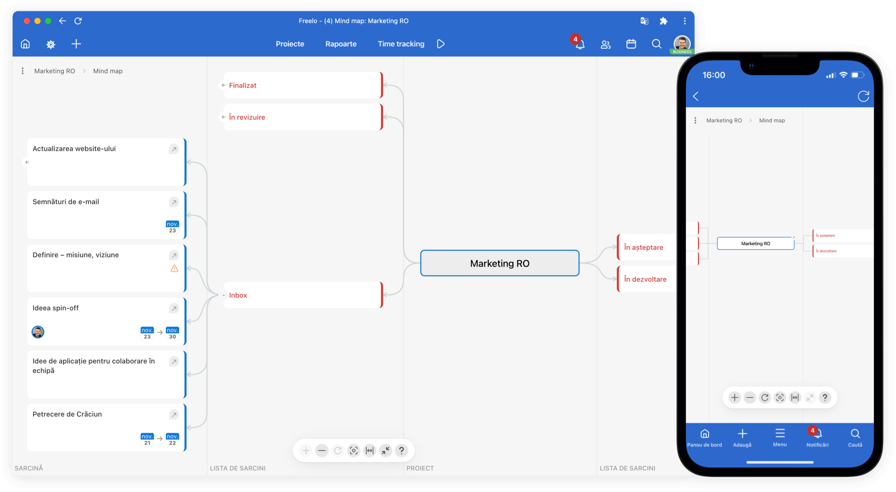Viewport: 896px width, 492px height.
Task: Open Ideea spin-off task detail icon
Action: point(174,308)
